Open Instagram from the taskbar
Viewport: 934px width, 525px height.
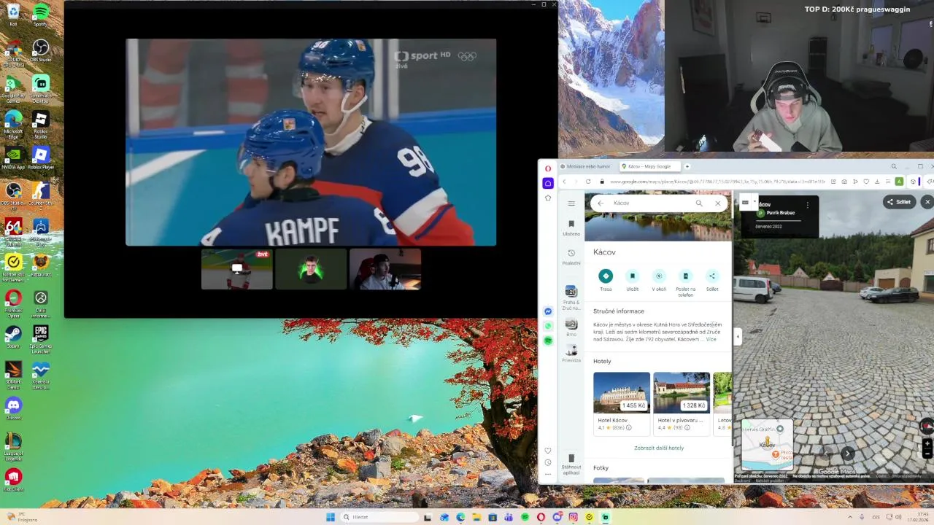pos(573,517)
